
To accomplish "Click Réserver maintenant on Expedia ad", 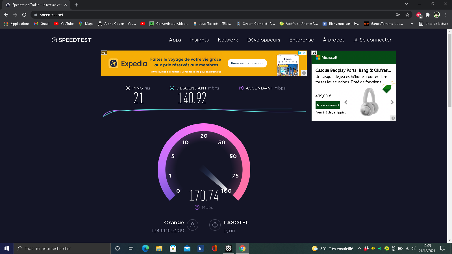I will 247,63.
